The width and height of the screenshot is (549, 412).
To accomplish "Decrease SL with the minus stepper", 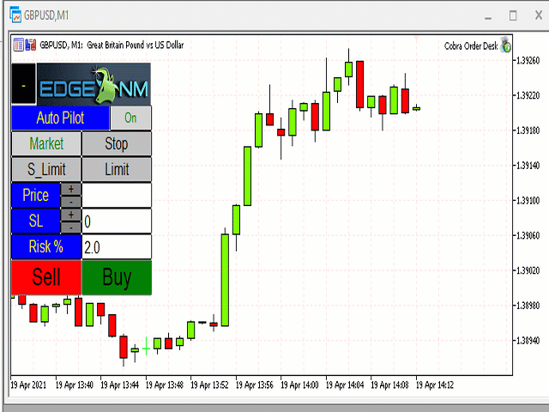I will 71,227.
